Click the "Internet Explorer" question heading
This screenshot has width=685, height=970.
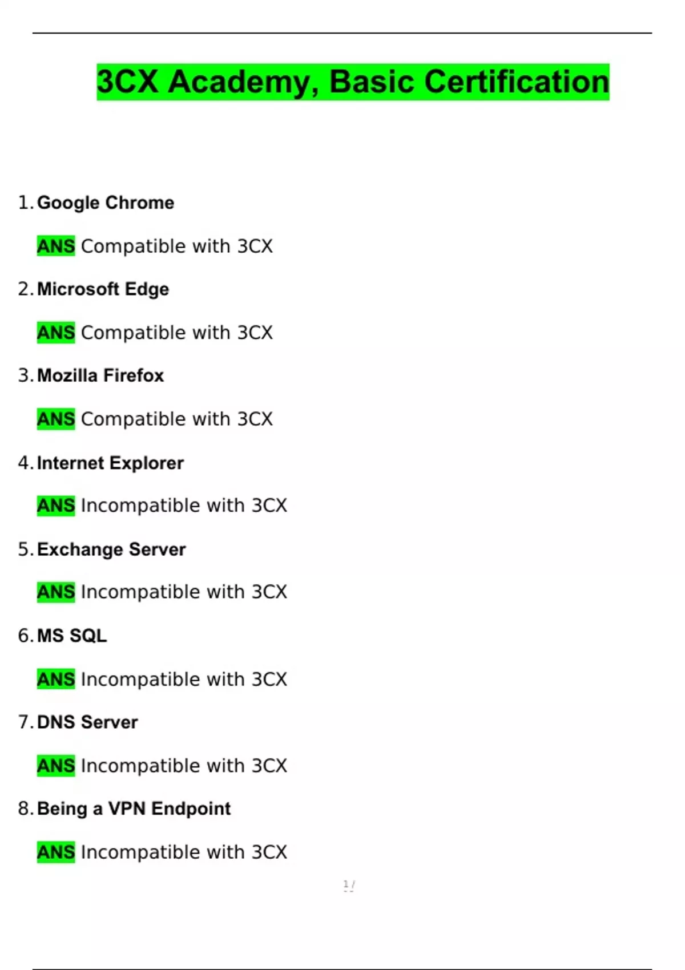tap(110, 463)
